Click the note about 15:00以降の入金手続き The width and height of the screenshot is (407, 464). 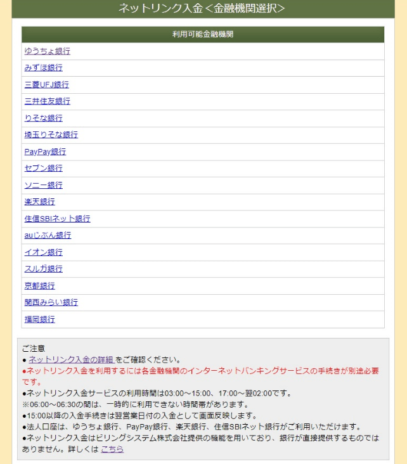(141, 415)
